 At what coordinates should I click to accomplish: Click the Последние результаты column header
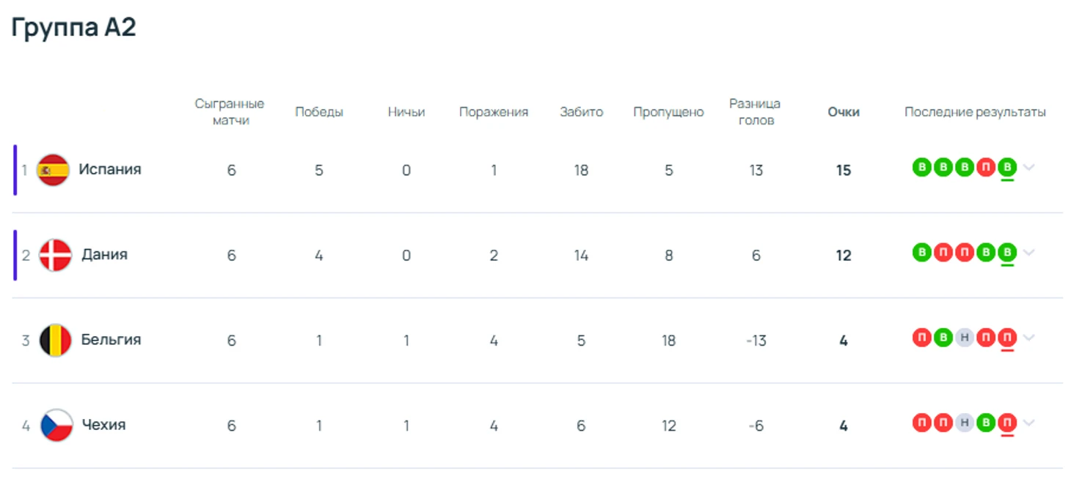(x=975, y=112)
